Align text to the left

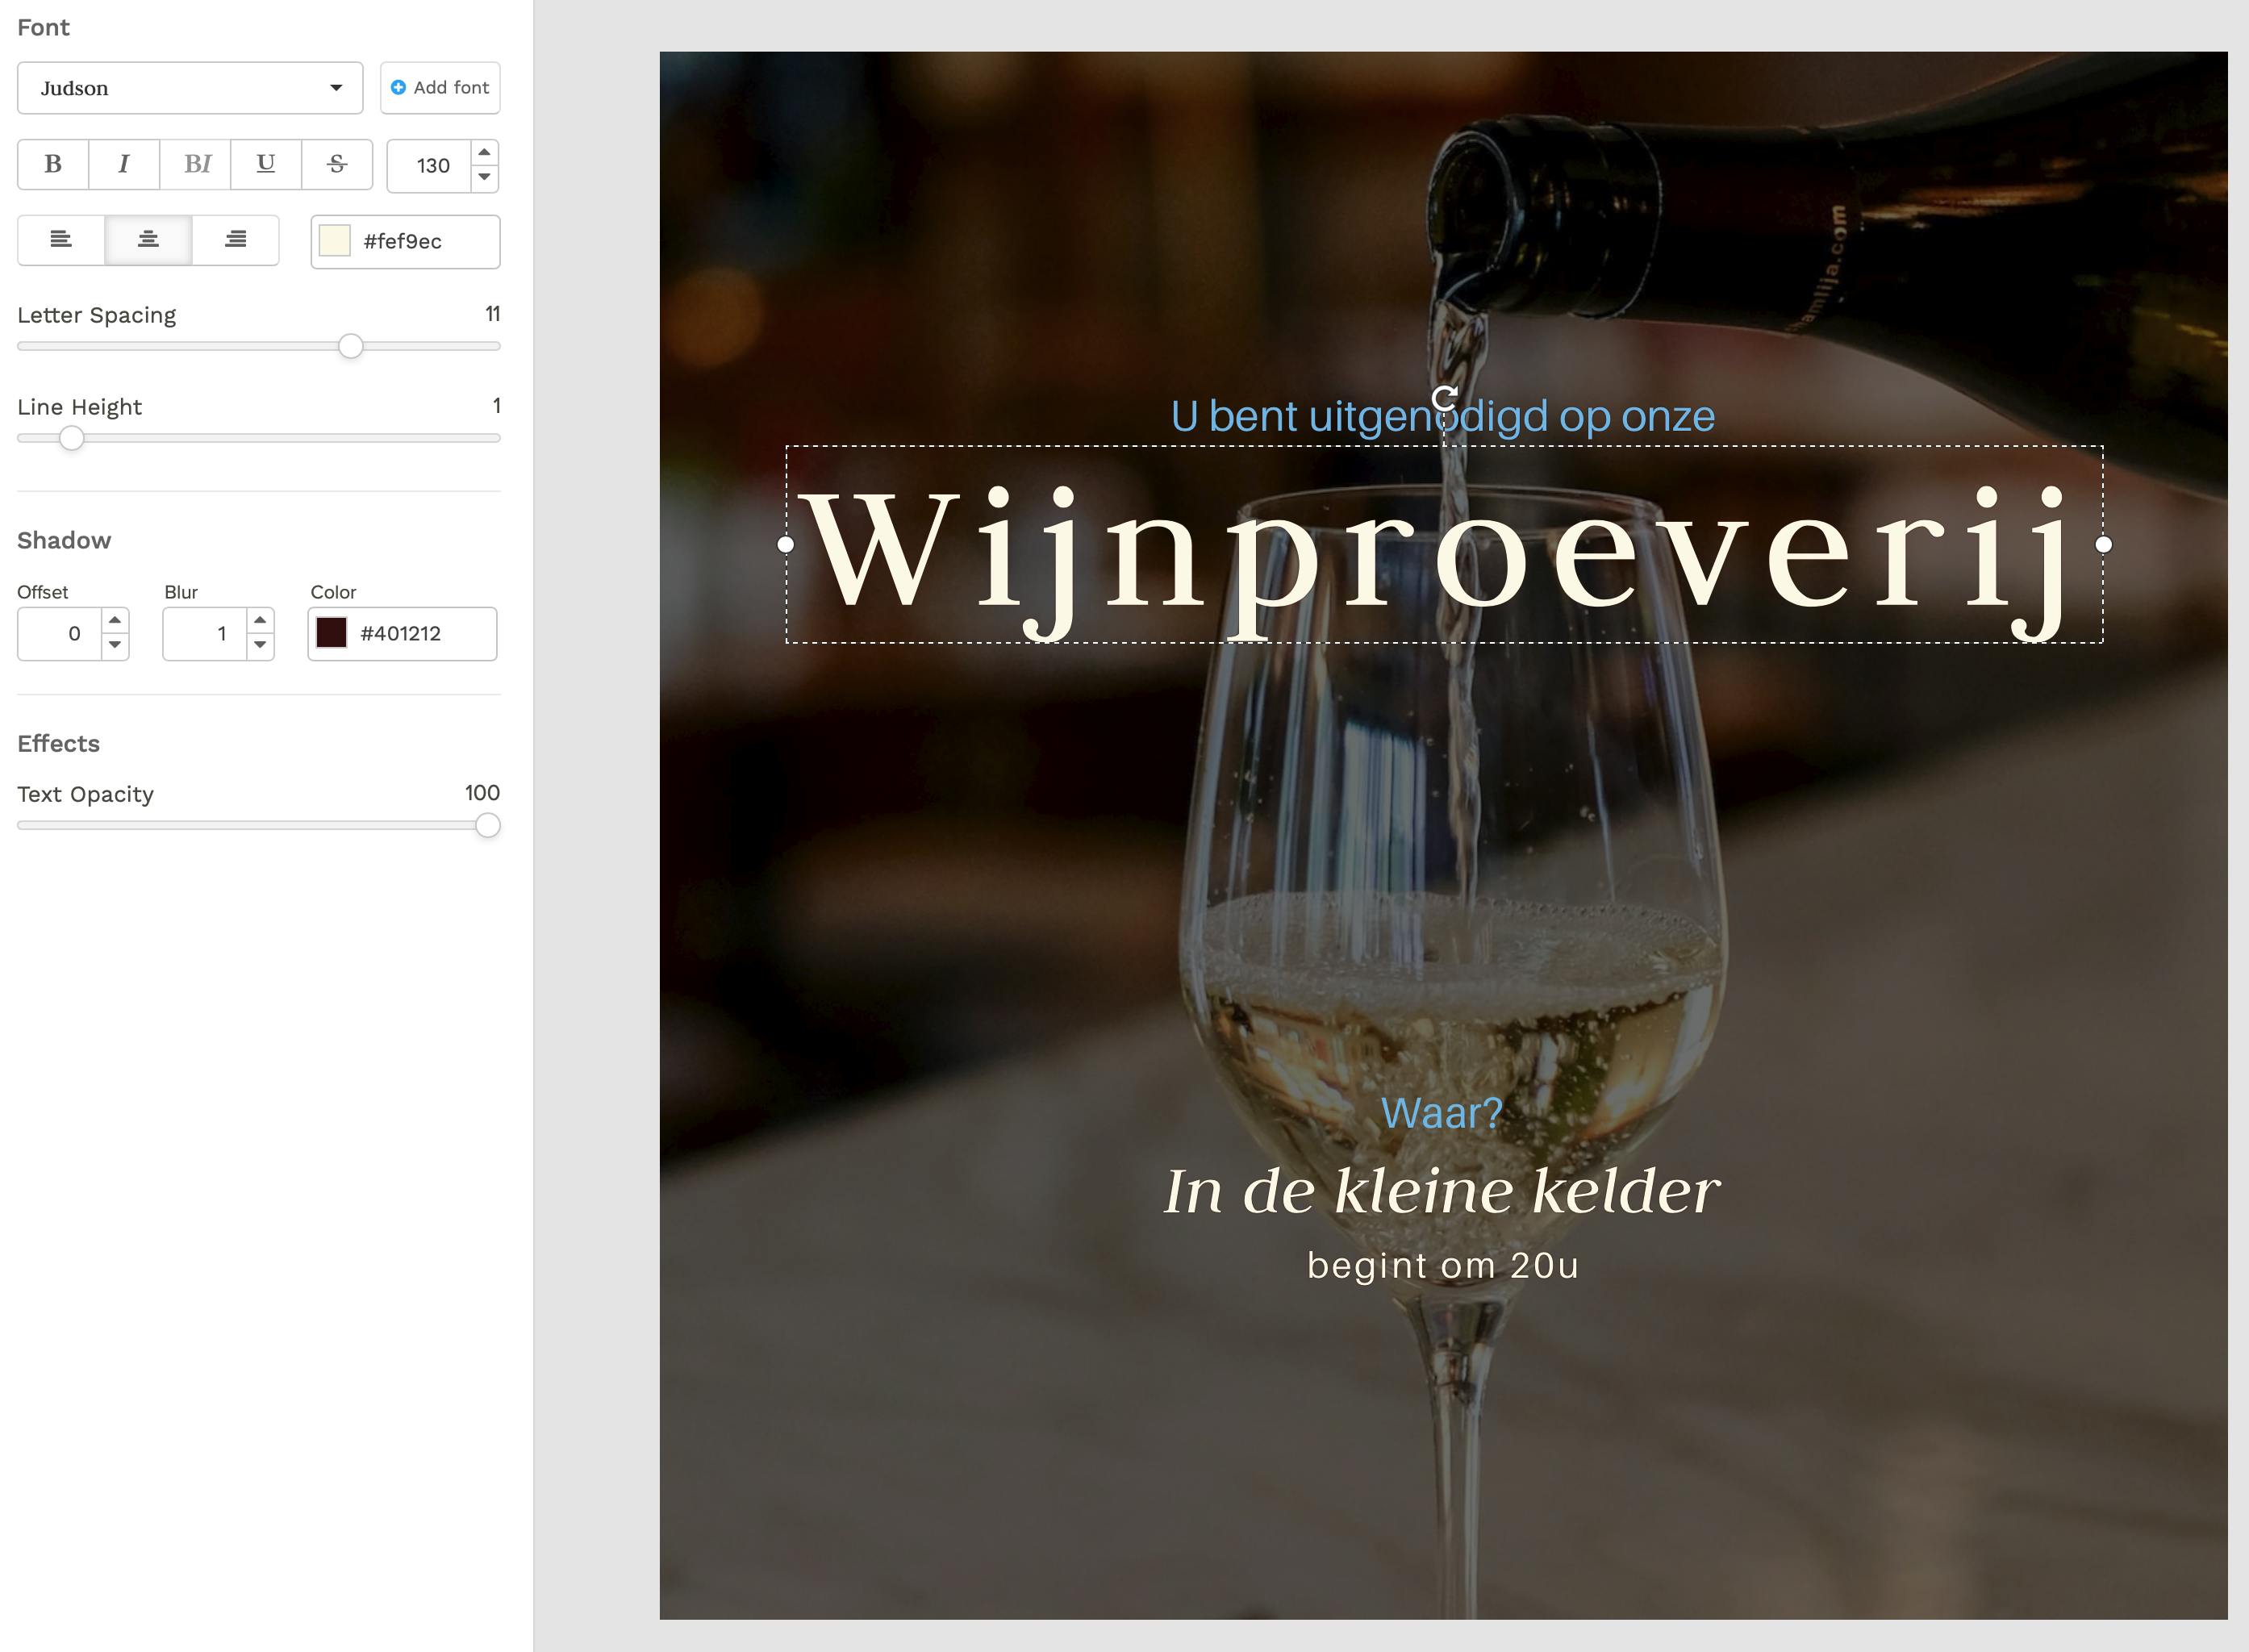(61, 240)
